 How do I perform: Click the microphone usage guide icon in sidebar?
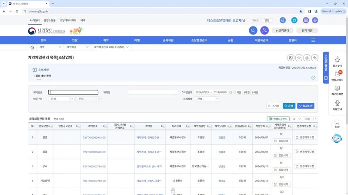(337, 105)
